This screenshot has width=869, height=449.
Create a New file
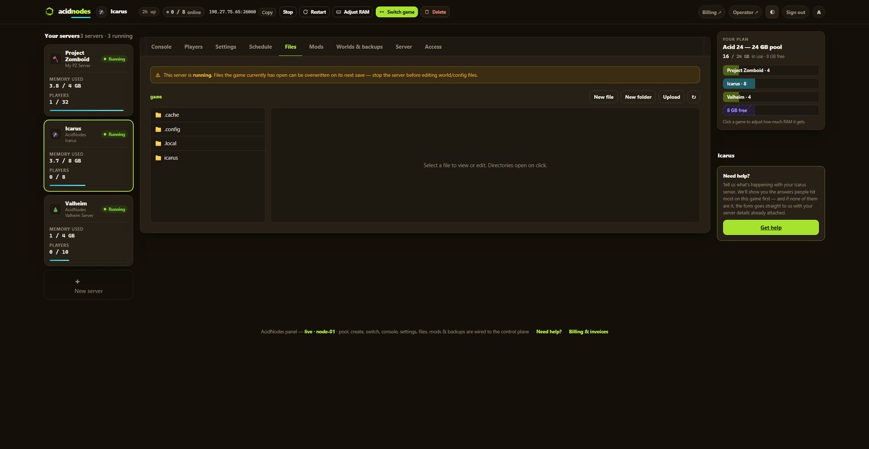pos(603,97)
